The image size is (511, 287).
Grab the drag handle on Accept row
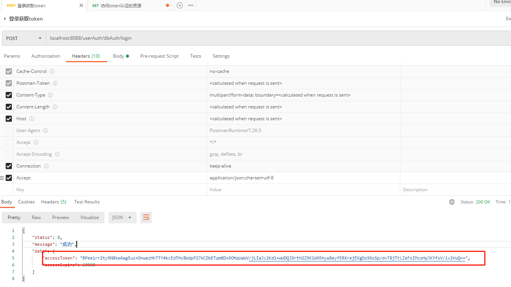click(x=2, y=178)
